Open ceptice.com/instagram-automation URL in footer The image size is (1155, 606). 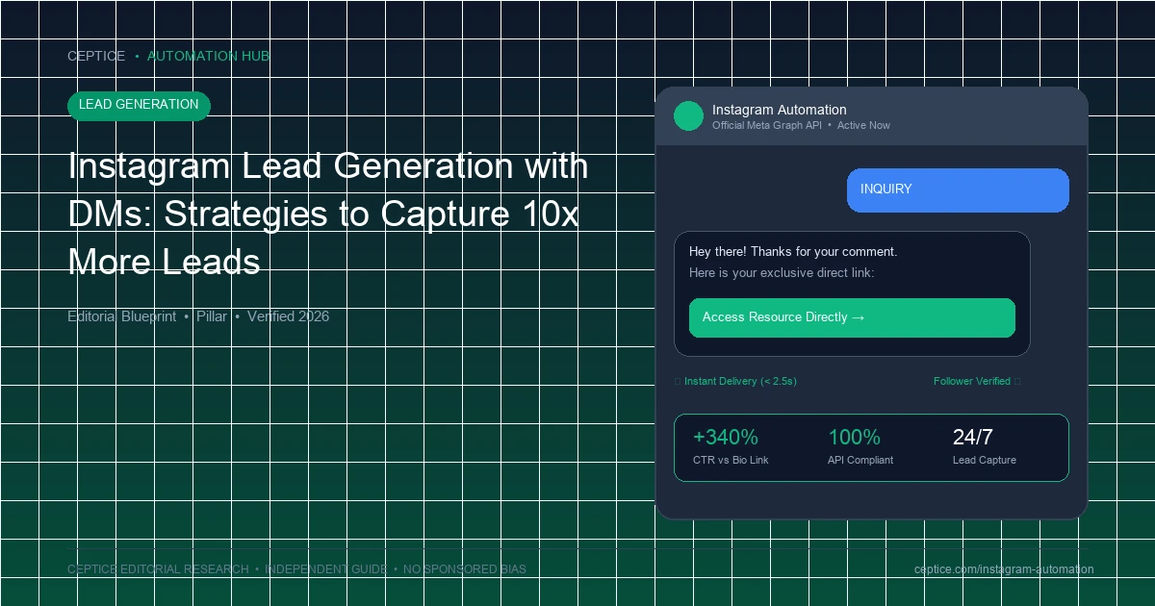coord(1004,569)
